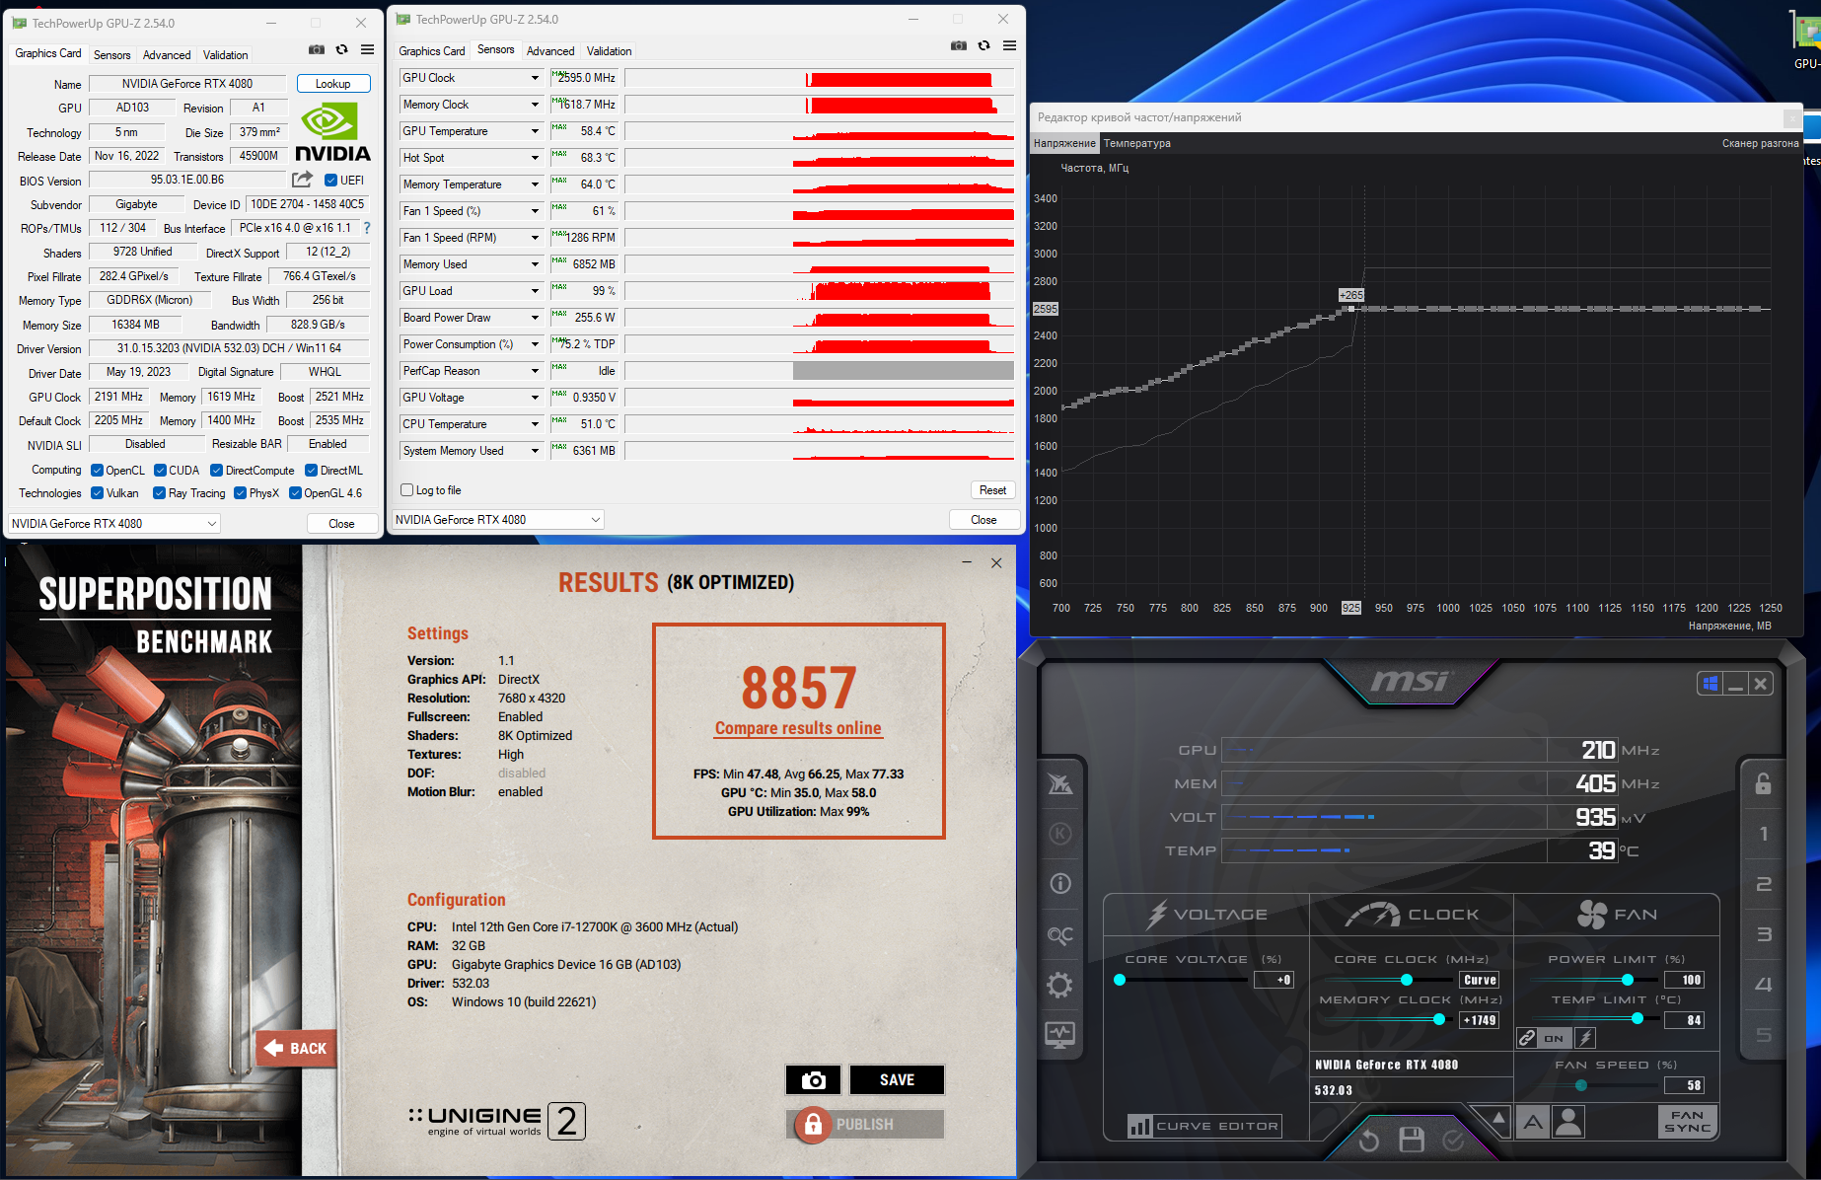Toggle DirectML checkbox

[311, 471]
